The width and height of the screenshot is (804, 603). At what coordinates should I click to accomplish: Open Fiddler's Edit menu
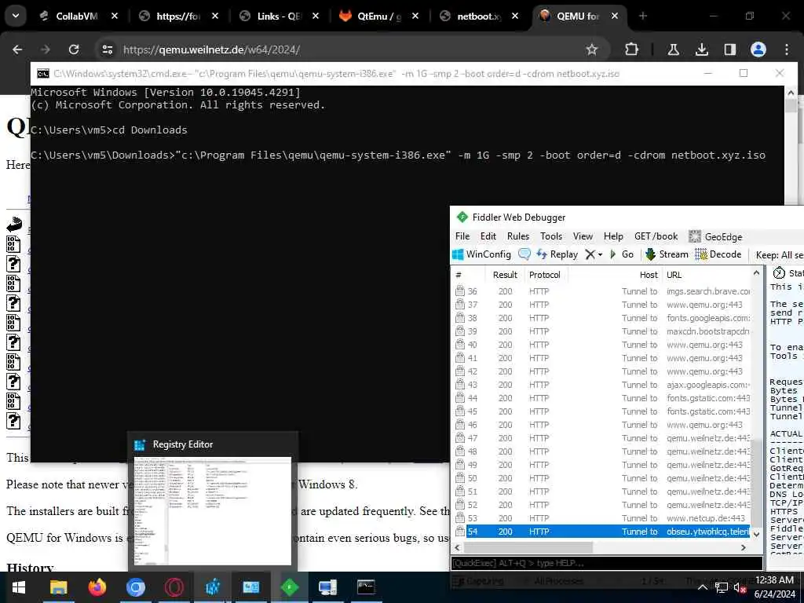click(488, 236)
